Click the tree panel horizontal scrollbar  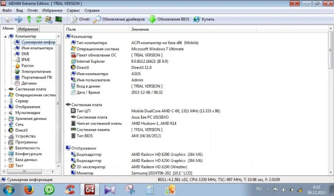(24, 171)
